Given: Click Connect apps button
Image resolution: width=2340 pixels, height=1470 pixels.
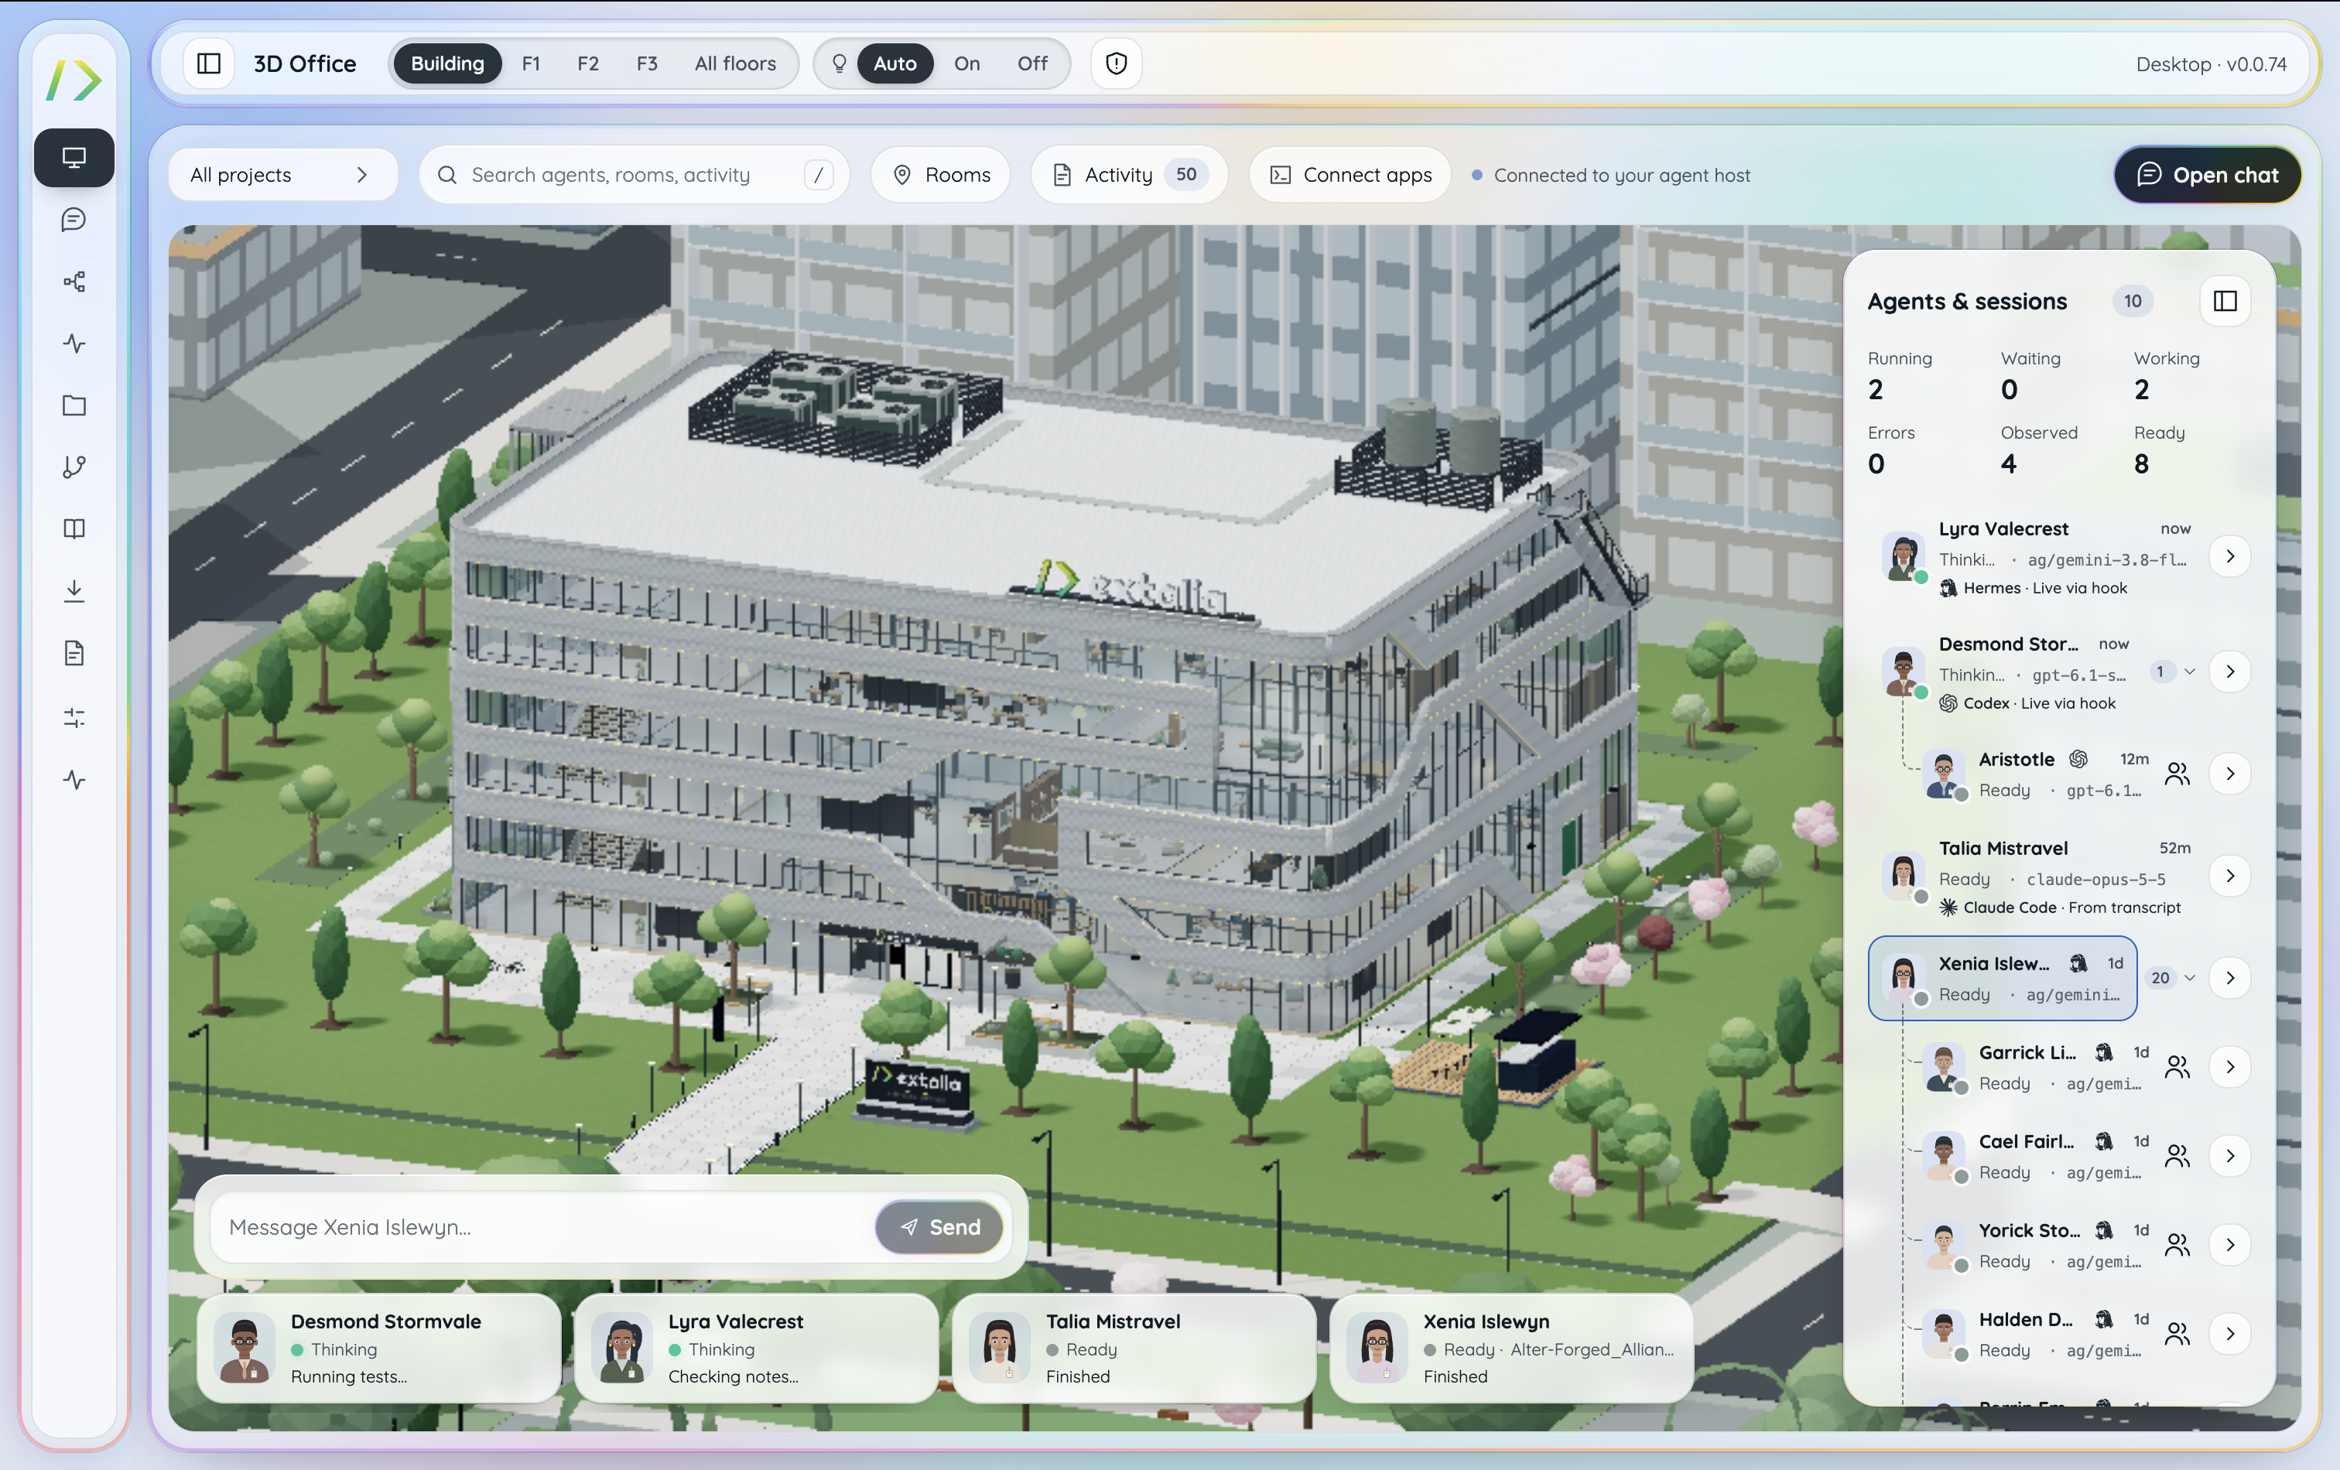Looking at the screenshot, I should [x=1350, y=175].
